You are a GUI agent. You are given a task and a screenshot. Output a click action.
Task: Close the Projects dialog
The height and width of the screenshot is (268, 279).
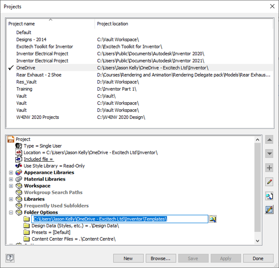coord(272,7)
